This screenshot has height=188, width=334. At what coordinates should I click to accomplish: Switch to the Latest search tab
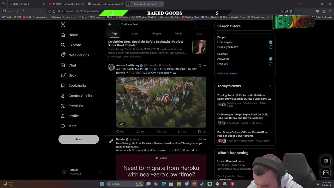[x=134, y=33]
